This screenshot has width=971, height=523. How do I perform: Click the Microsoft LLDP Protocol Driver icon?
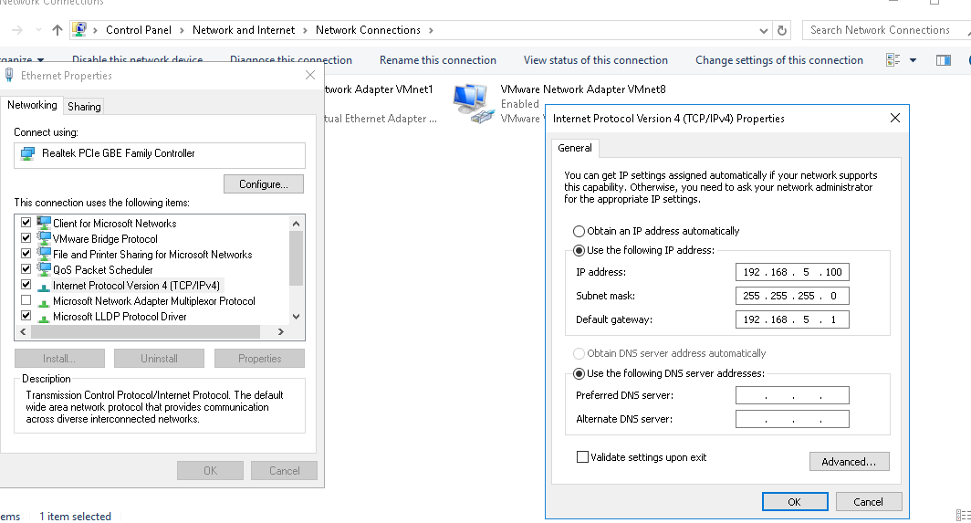tap(44, 318)
